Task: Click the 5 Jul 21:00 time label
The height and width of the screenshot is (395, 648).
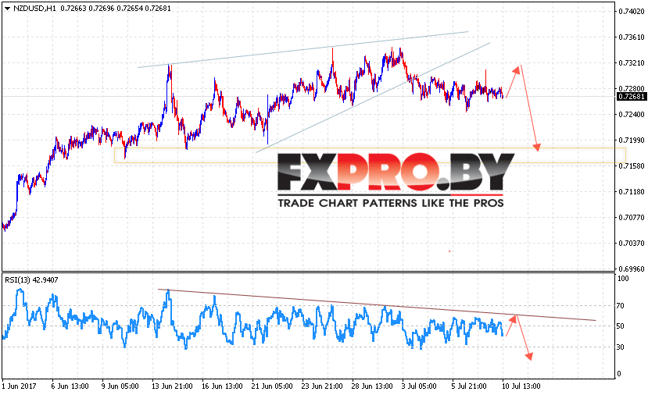Action: point(469,386)
